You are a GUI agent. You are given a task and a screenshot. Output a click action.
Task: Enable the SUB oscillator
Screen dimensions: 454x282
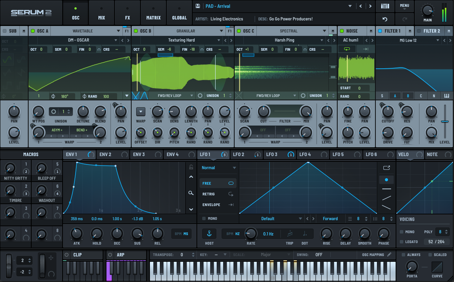[x=5, y=31]
